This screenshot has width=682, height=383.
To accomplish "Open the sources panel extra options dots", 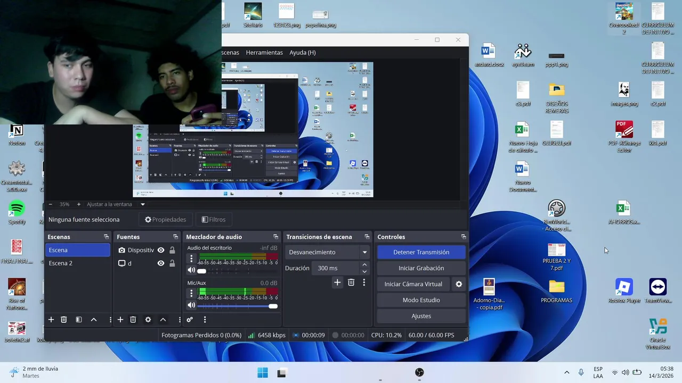I will coord(180,320).
